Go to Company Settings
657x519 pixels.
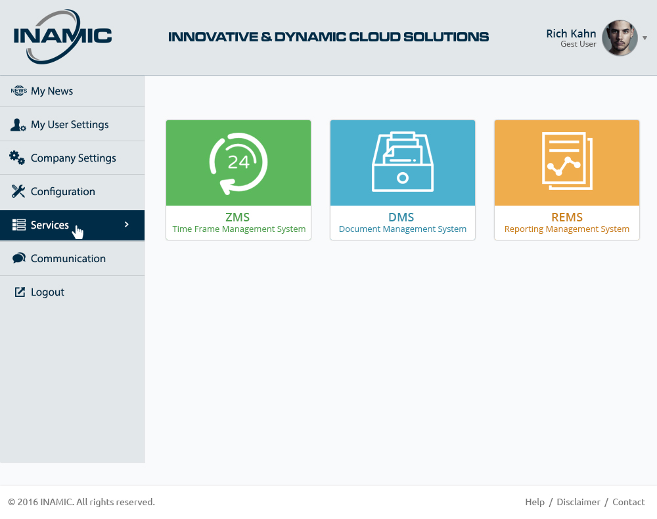coord(72,158)
